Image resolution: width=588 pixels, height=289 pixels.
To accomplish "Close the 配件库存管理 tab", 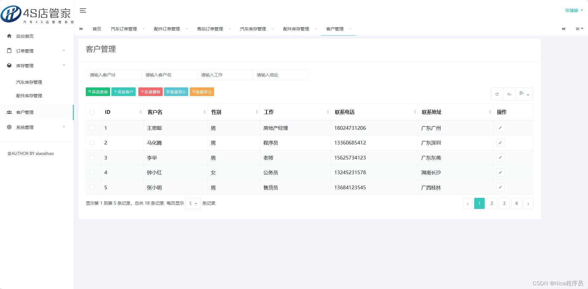I will (x=316, y=29).
